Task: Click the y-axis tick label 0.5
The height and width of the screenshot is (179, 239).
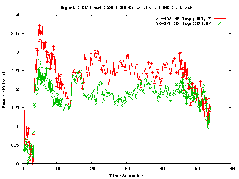Action: (15, 145)
